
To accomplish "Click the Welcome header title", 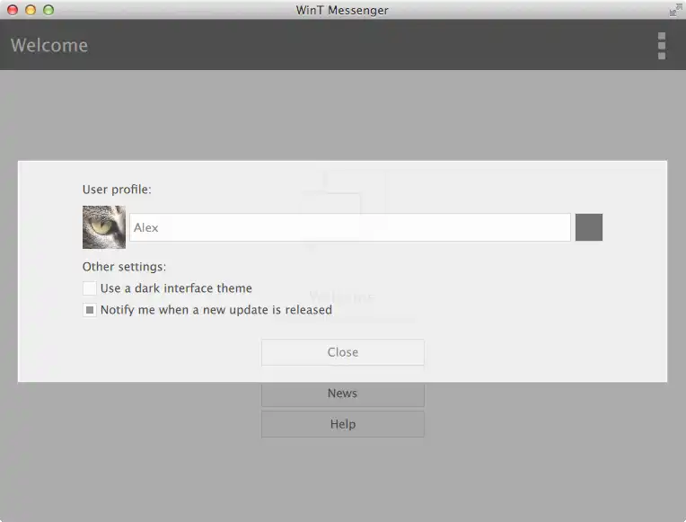I will point(49,46).
